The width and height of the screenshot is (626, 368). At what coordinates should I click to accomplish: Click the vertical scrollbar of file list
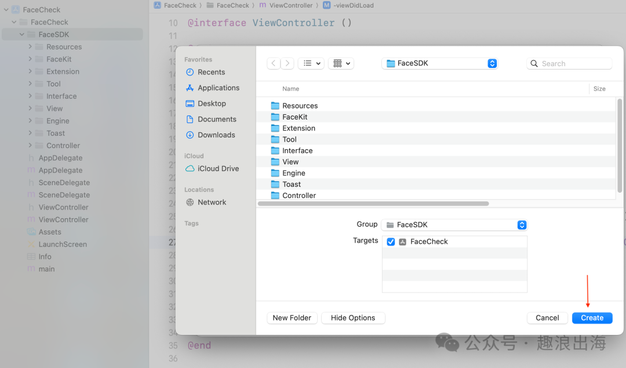[620, 146]
